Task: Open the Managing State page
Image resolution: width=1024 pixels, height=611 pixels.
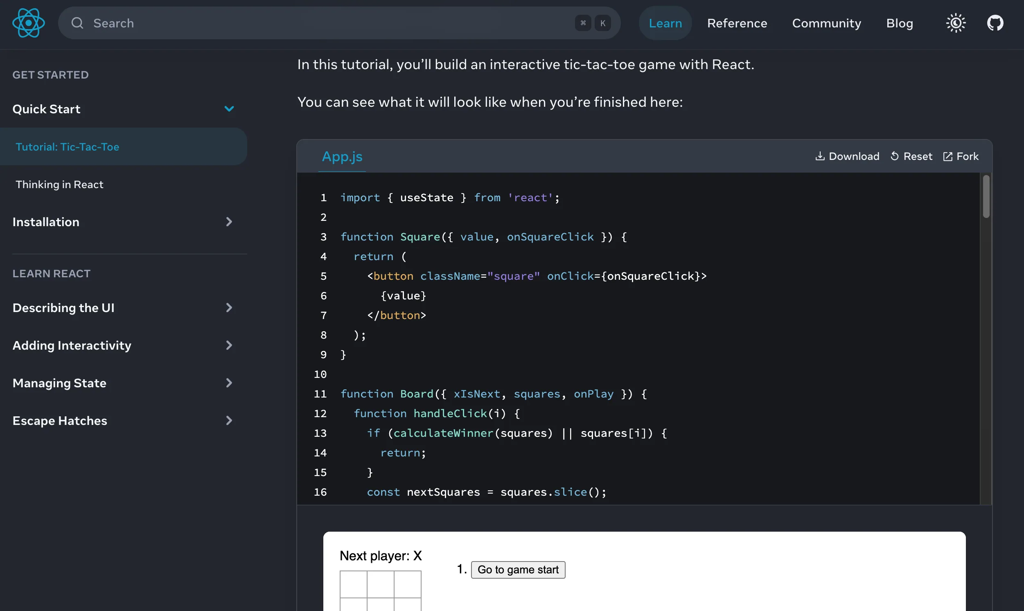Action: point(59,383)
